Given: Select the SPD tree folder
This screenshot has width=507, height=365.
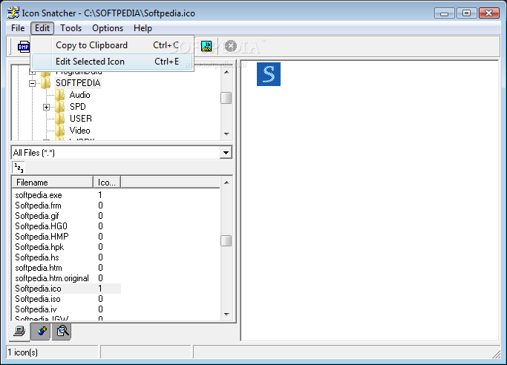Looking at the screenshot, I should [78, 107].
